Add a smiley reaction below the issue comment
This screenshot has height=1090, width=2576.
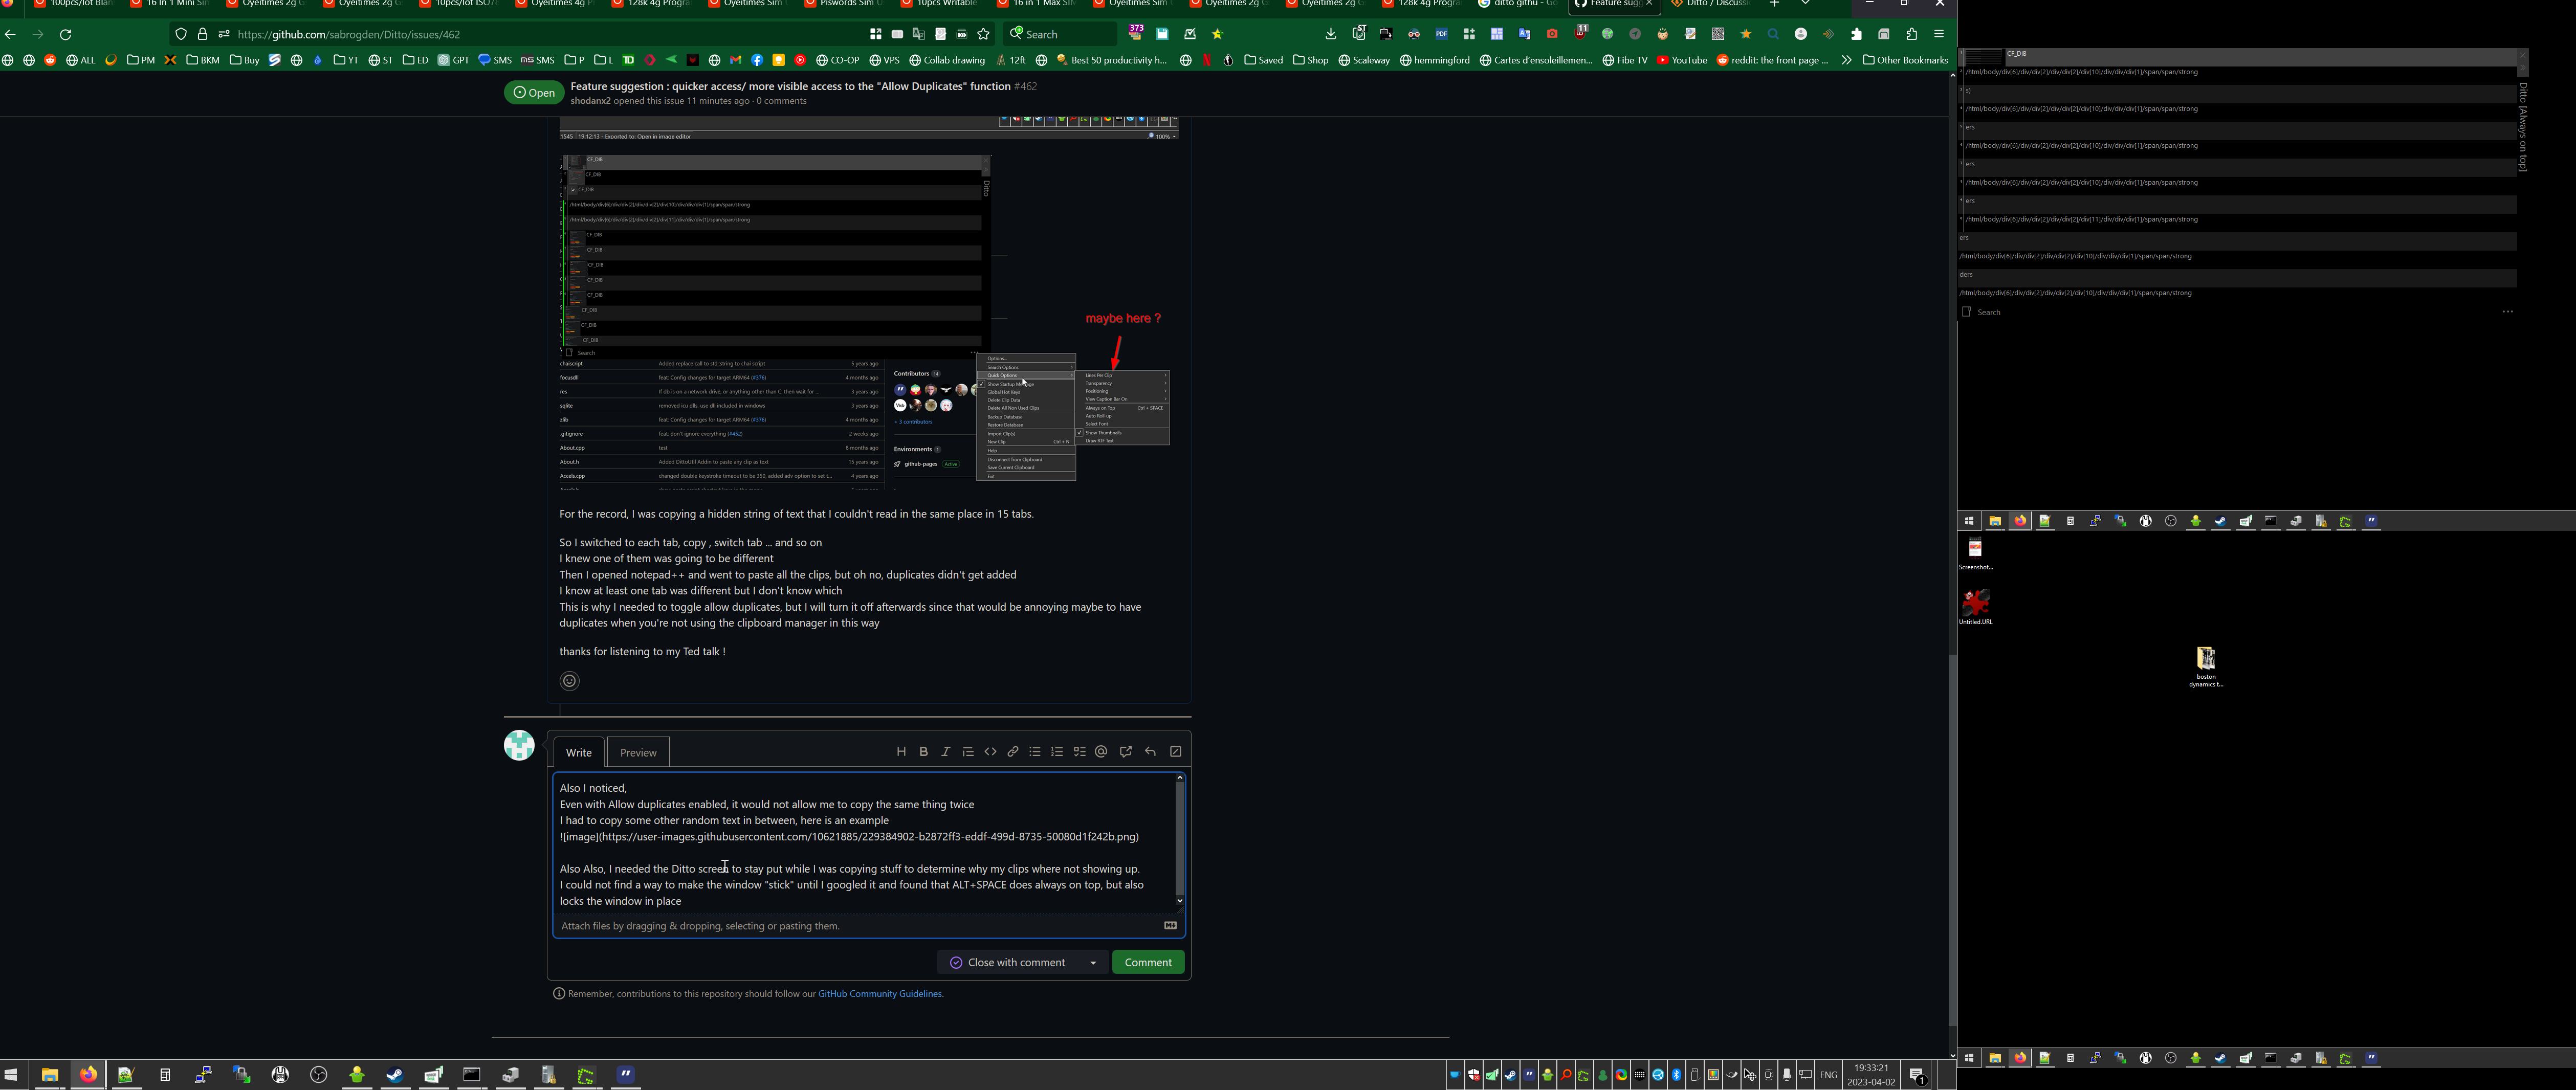pos(569,681)
